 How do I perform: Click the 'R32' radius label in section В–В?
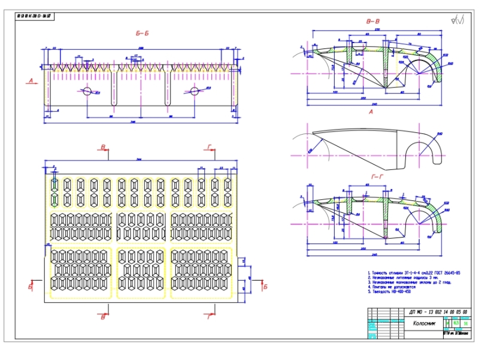tap(445, 55)
